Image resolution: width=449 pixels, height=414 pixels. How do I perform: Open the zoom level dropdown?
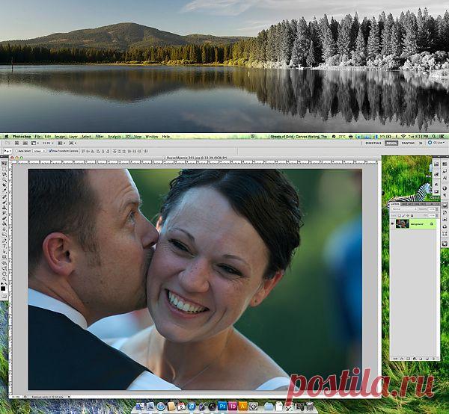[x=49, y=143]
